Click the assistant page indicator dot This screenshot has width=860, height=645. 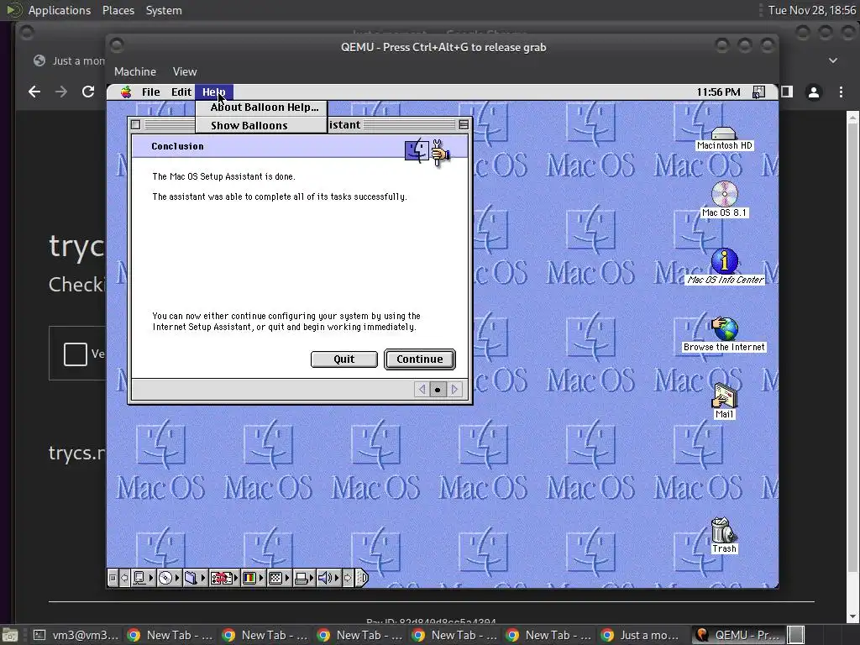(x=438, y=390)
